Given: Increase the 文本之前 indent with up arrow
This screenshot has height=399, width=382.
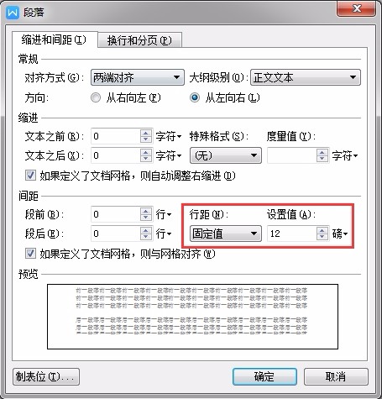Looking at the screenshot, I should click(x=145, y=133).
